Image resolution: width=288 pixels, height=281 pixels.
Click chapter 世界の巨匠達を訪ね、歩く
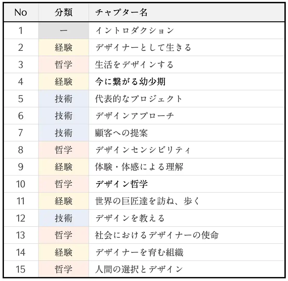[x=147, y=201]
